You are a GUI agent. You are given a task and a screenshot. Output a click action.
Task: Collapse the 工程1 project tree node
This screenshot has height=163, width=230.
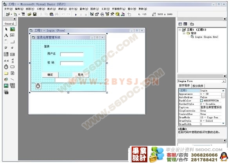(180, 30)
